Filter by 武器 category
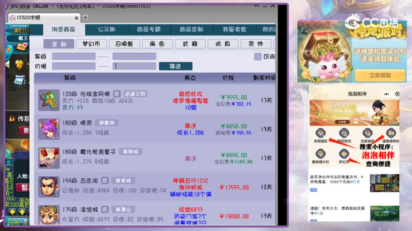Image resolution: width=412 pixels, height=231 pixels. (190, 44)
